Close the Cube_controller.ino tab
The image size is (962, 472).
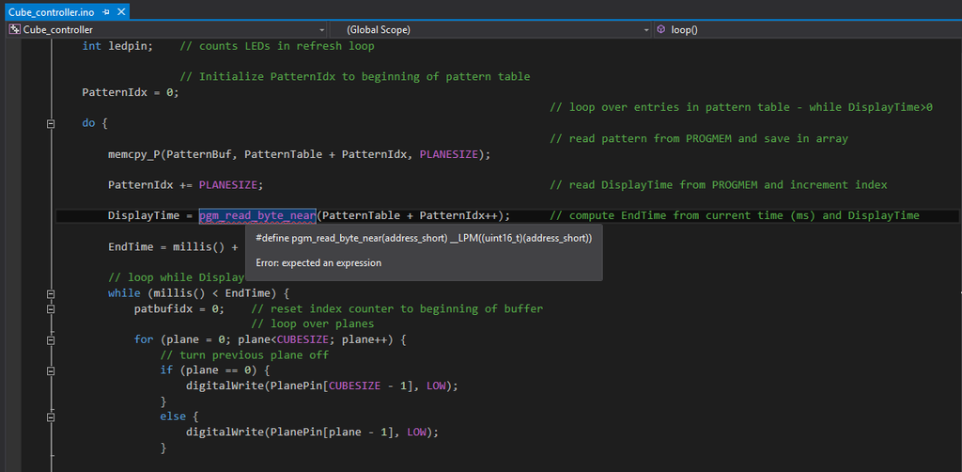pyautogui.click(x=121, y=12)
